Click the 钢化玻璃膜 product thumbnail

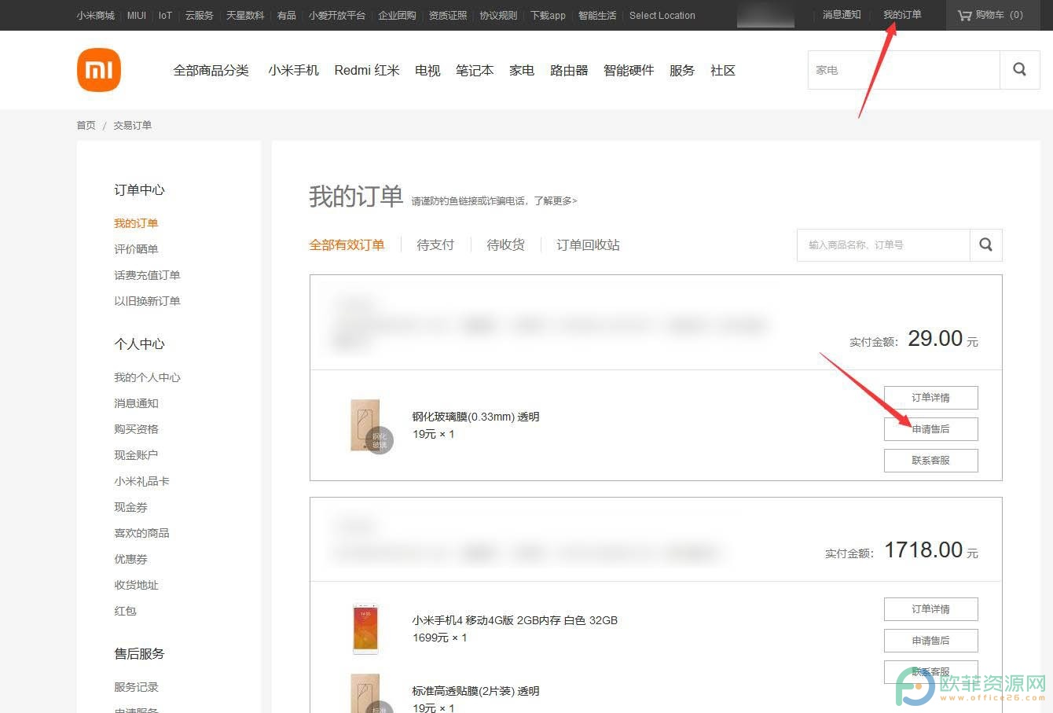[x=370, y=426]
